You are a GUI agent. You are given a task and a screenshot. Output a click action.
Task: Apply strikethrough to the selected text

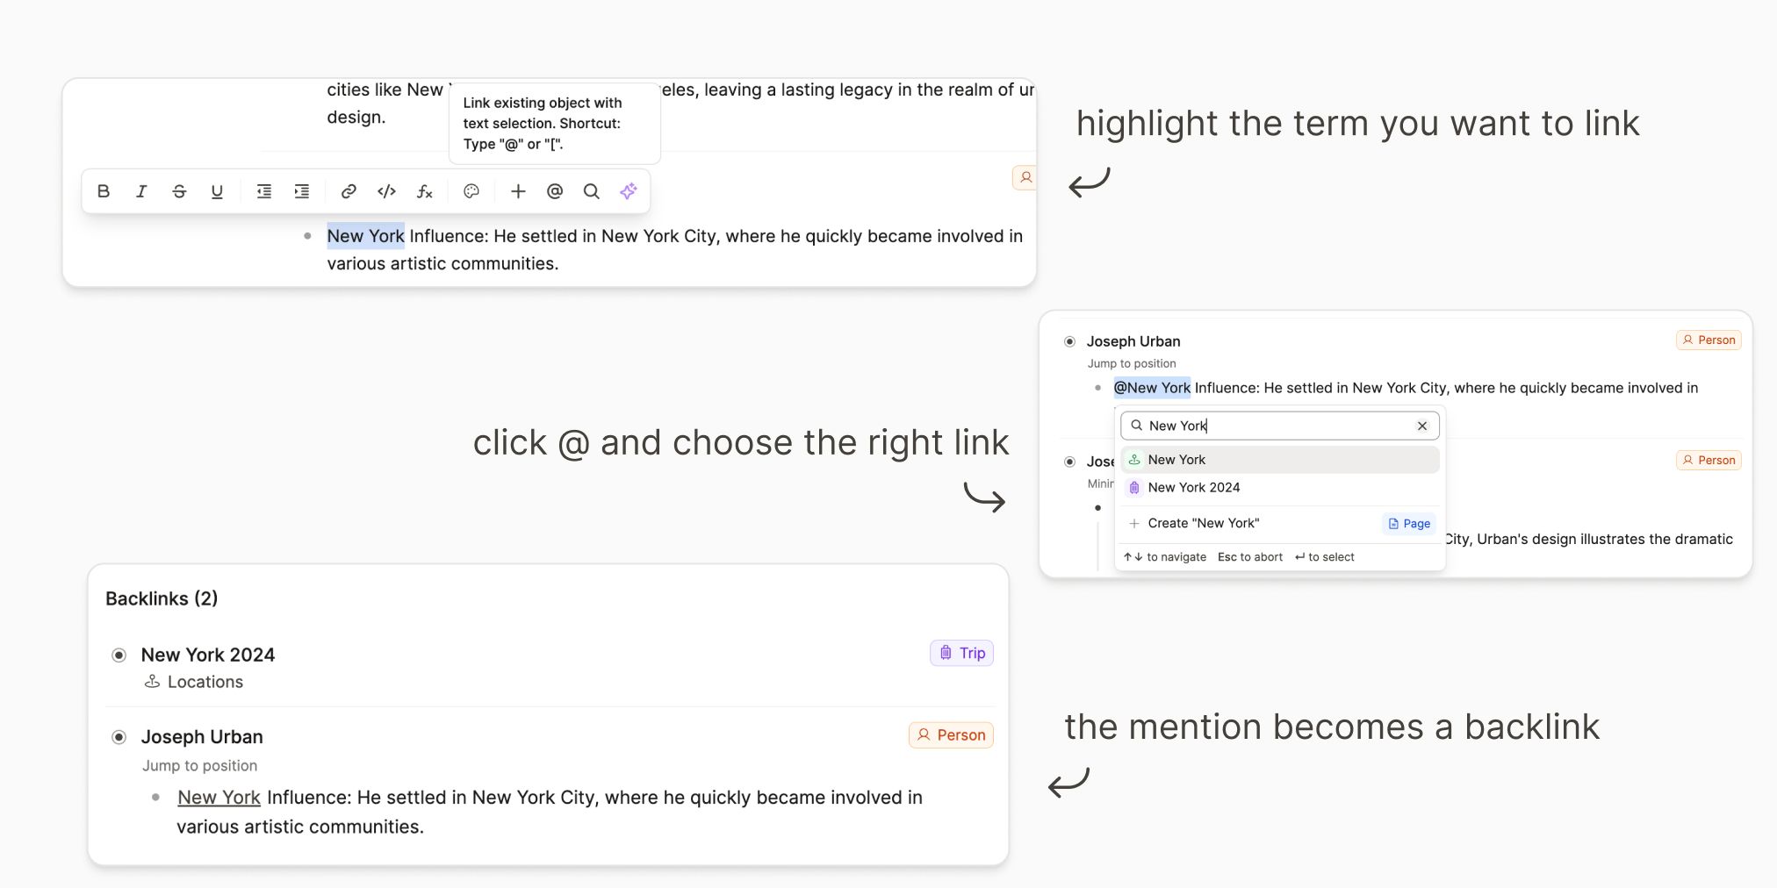pos(179,190)
